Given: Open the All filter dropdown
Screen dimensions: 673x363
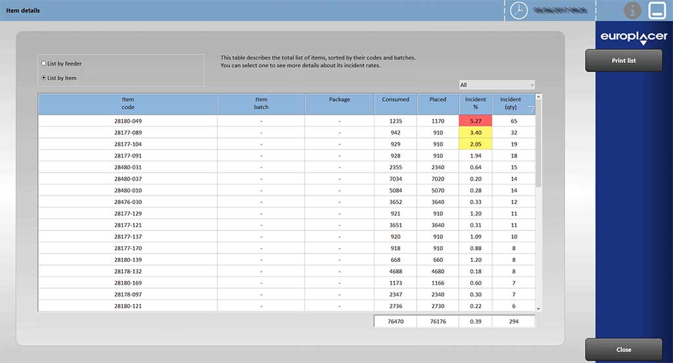Looking at the screenshot, I should click(x=497, y=85).
